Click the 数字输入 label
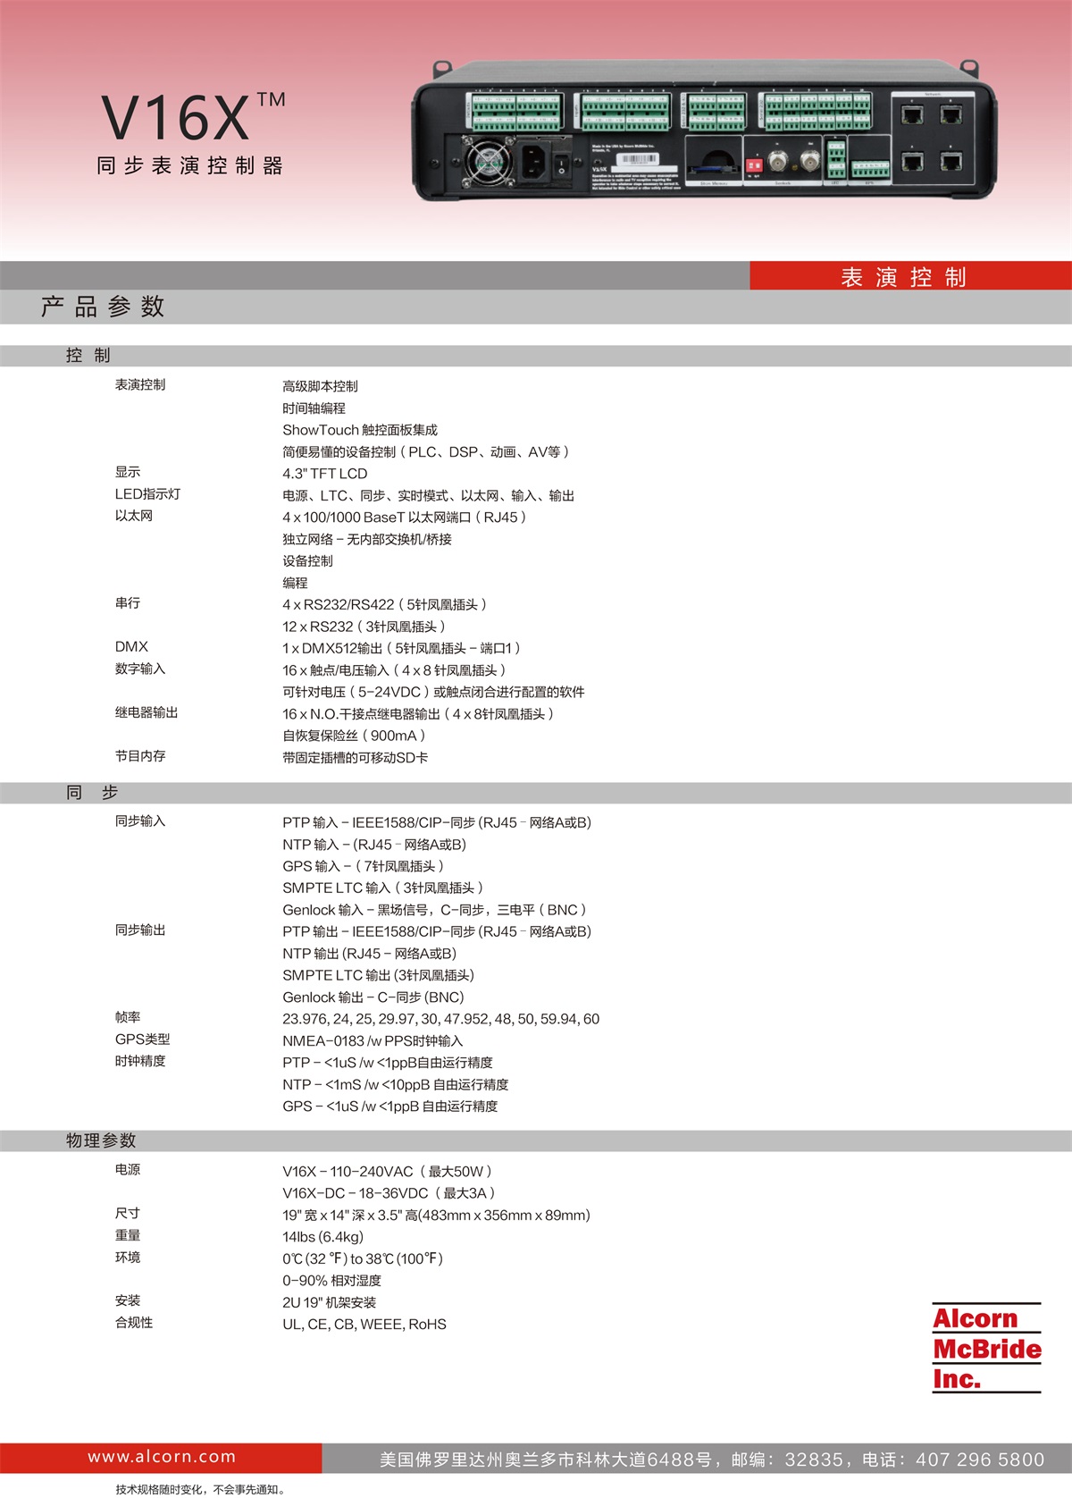This screenshot has width=1072, height=1498. click(140, 669)
